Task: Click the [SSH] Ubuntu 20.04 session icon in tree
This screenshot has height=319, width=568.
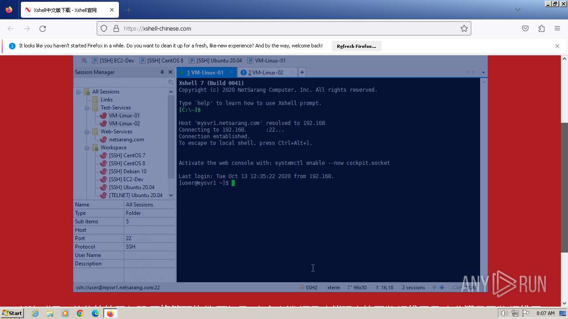Action: 103,187
